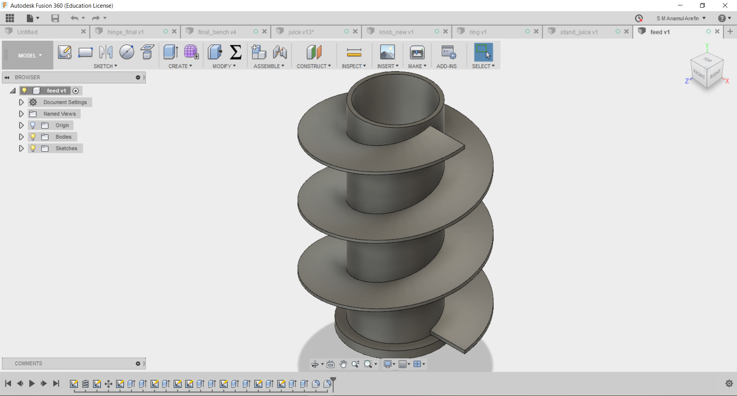Click the Press Pull icon in Modify
The image size is (737, 396).
pyautogui.click(x=215, y=52)
